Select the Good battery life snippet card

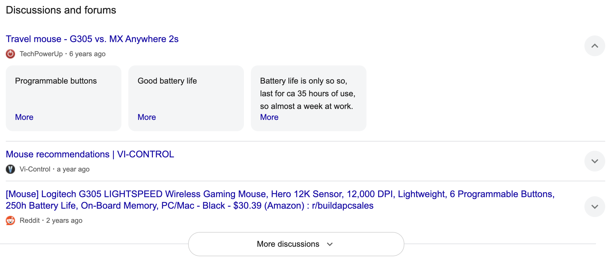pos(186,95)
